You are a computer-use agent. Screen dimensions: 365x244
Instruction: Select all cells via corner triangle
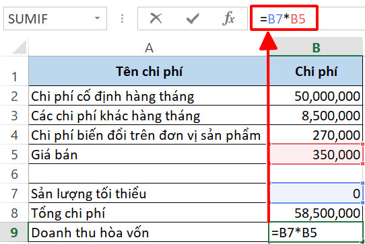coord(20,46)
